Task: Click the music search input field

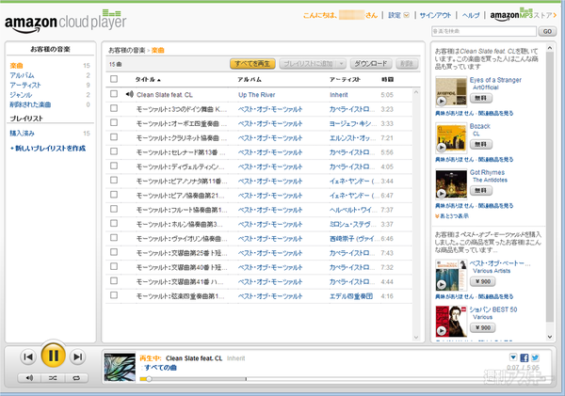Action: click(x=484, y=31)
